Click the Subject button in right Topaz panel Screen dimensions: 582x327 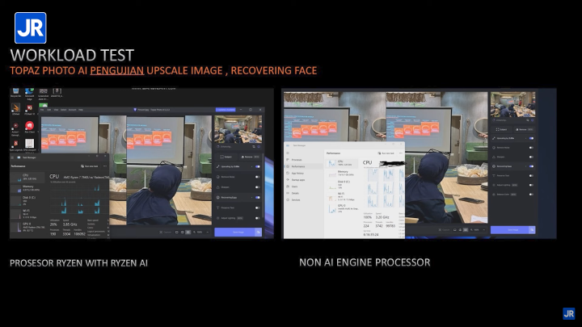click(x=503, y=129)
